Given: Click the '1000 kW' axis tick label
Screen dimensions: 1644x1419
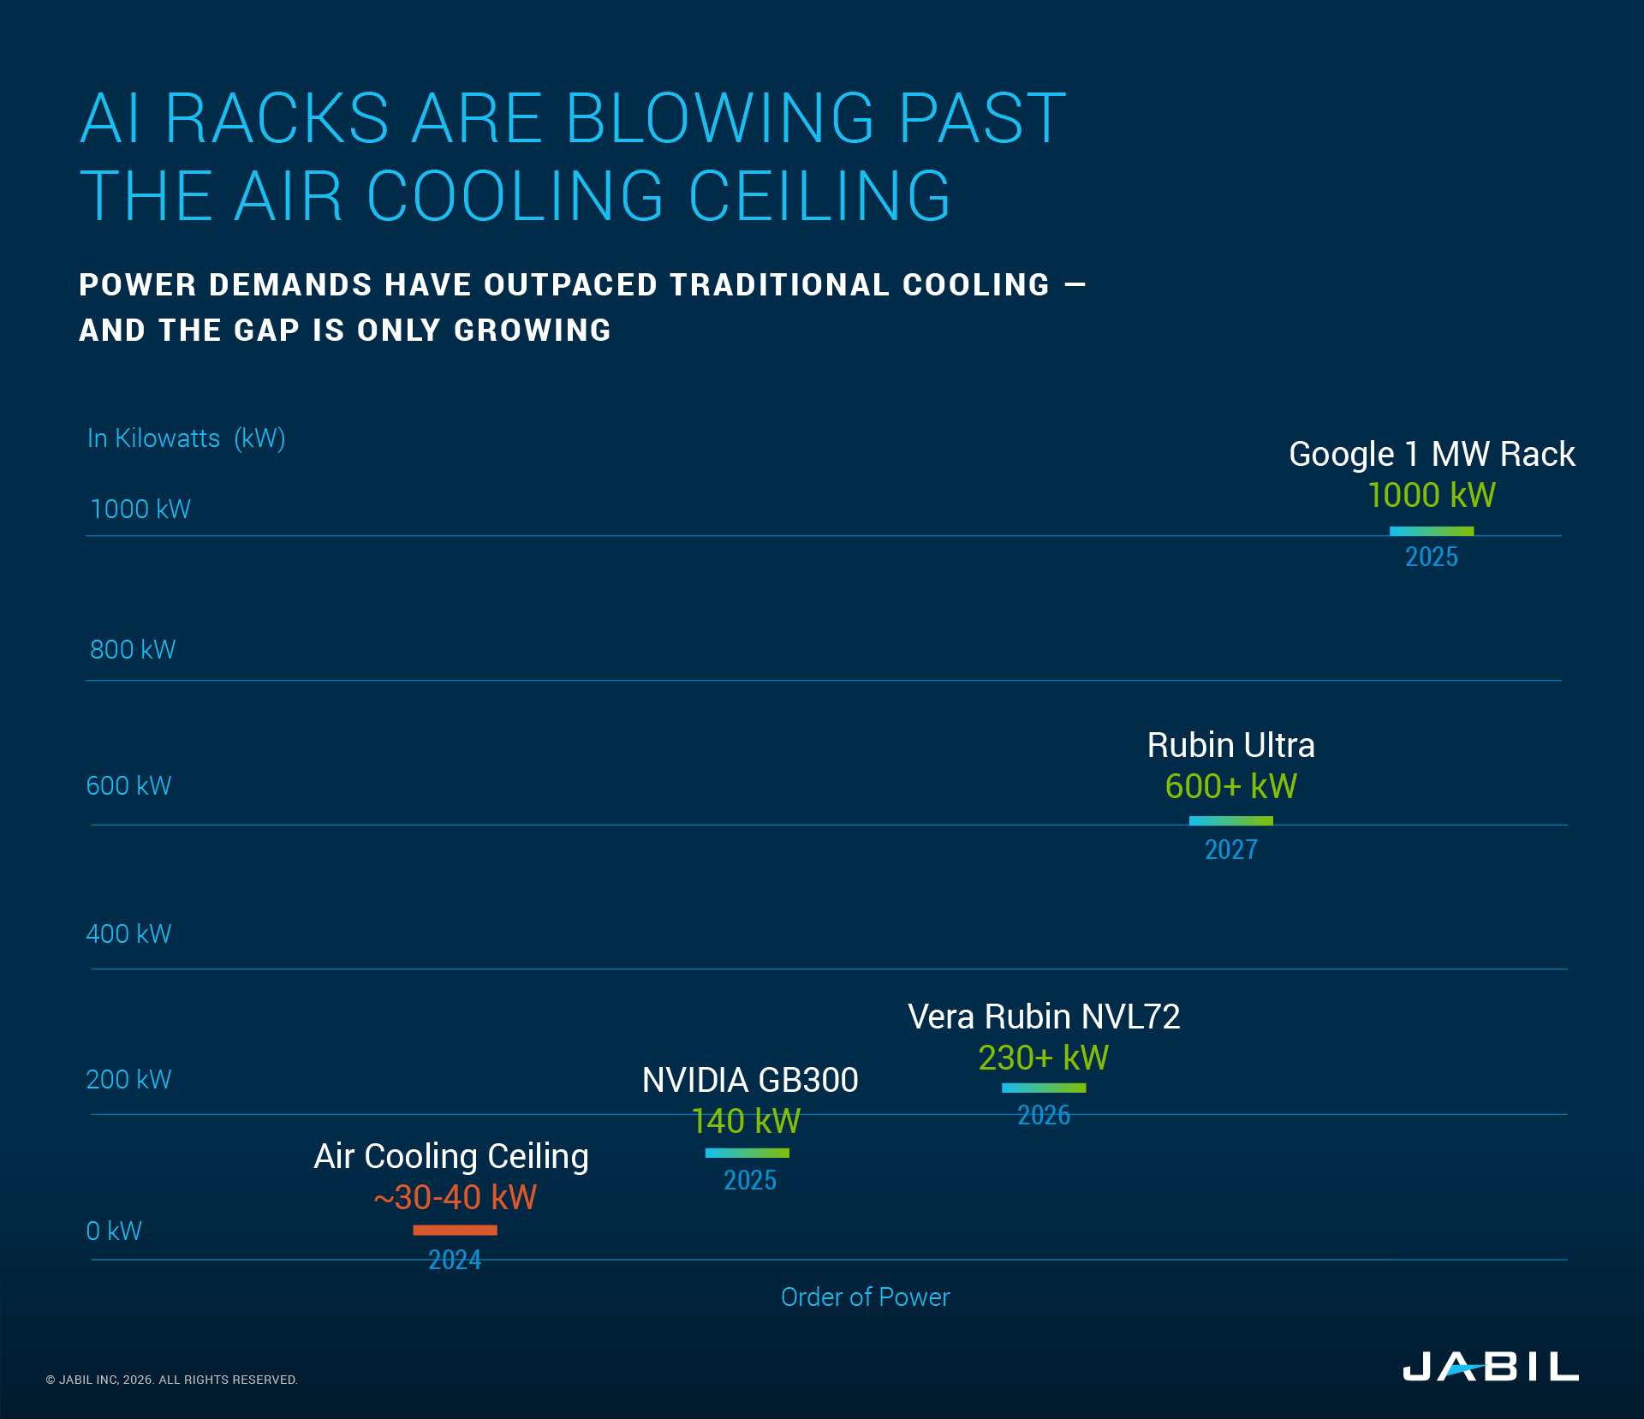Looking at the screenshot, I should pos(140,510).
